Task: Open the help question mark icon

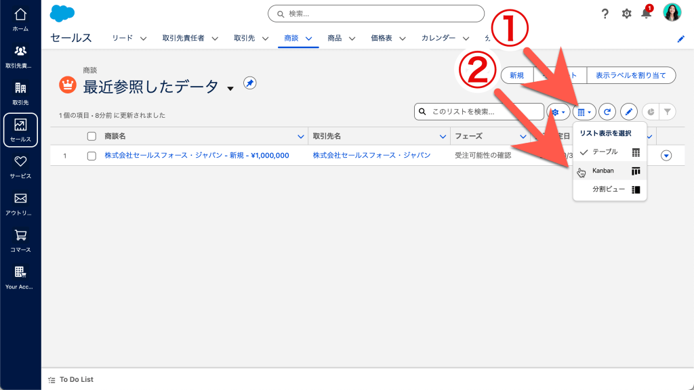Action: coord(605,14)
